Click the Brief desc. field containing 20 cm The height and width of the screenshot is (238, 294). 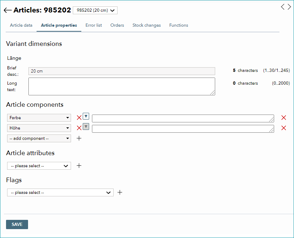[x=122, y=71]
